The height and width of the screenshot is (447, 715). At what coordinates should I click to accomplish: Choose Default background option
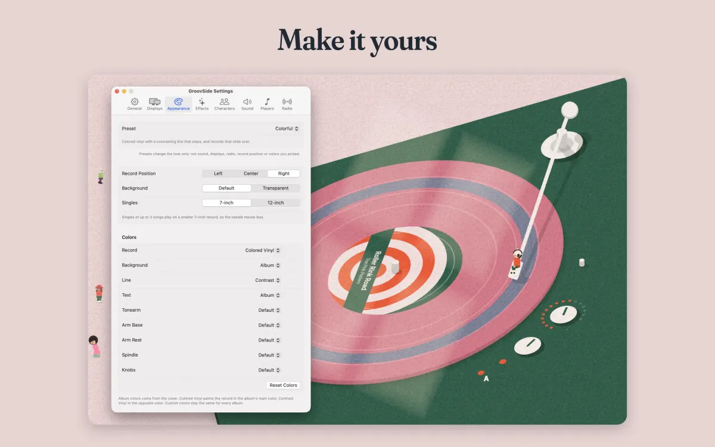(226, 188)
